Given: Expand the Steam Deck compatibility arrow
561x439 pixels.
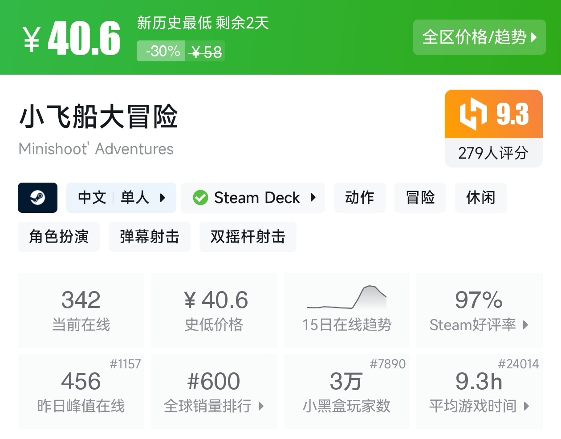Looking at the screenshot, I should pyautogui.click(x=313, y=197).
